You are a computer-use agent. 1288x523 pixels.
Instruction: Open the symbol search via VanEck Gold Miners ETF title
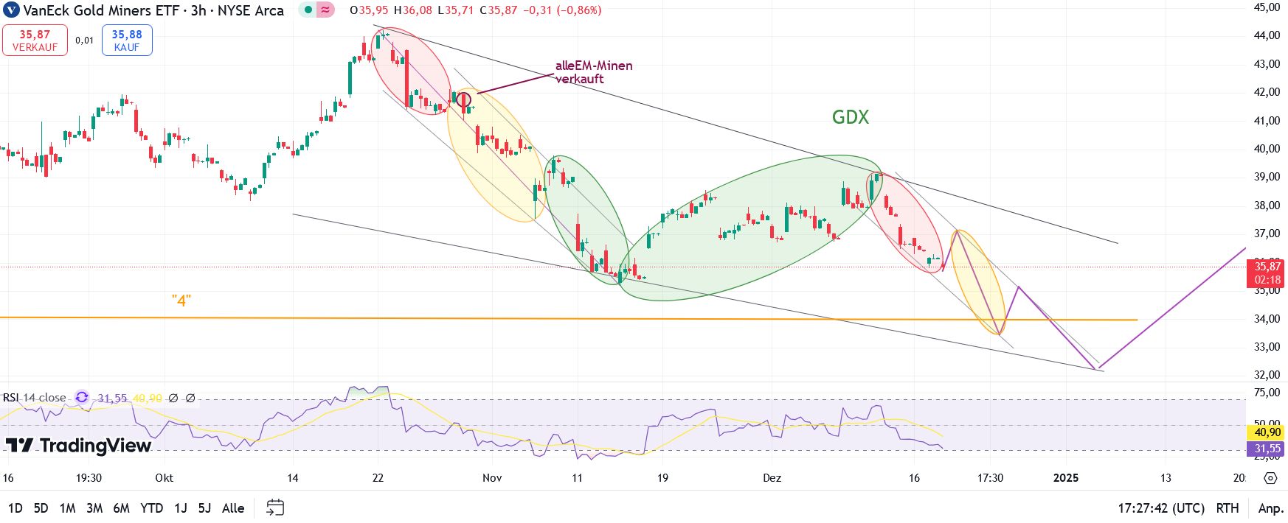point(153,10)
